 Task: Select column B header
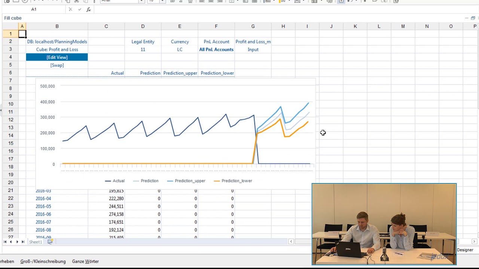point(57,26)
